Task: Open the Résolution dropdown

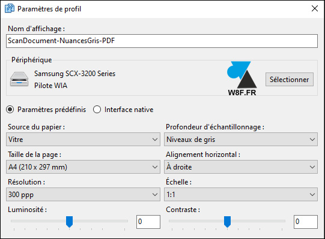Action: (x=83, y=194)
